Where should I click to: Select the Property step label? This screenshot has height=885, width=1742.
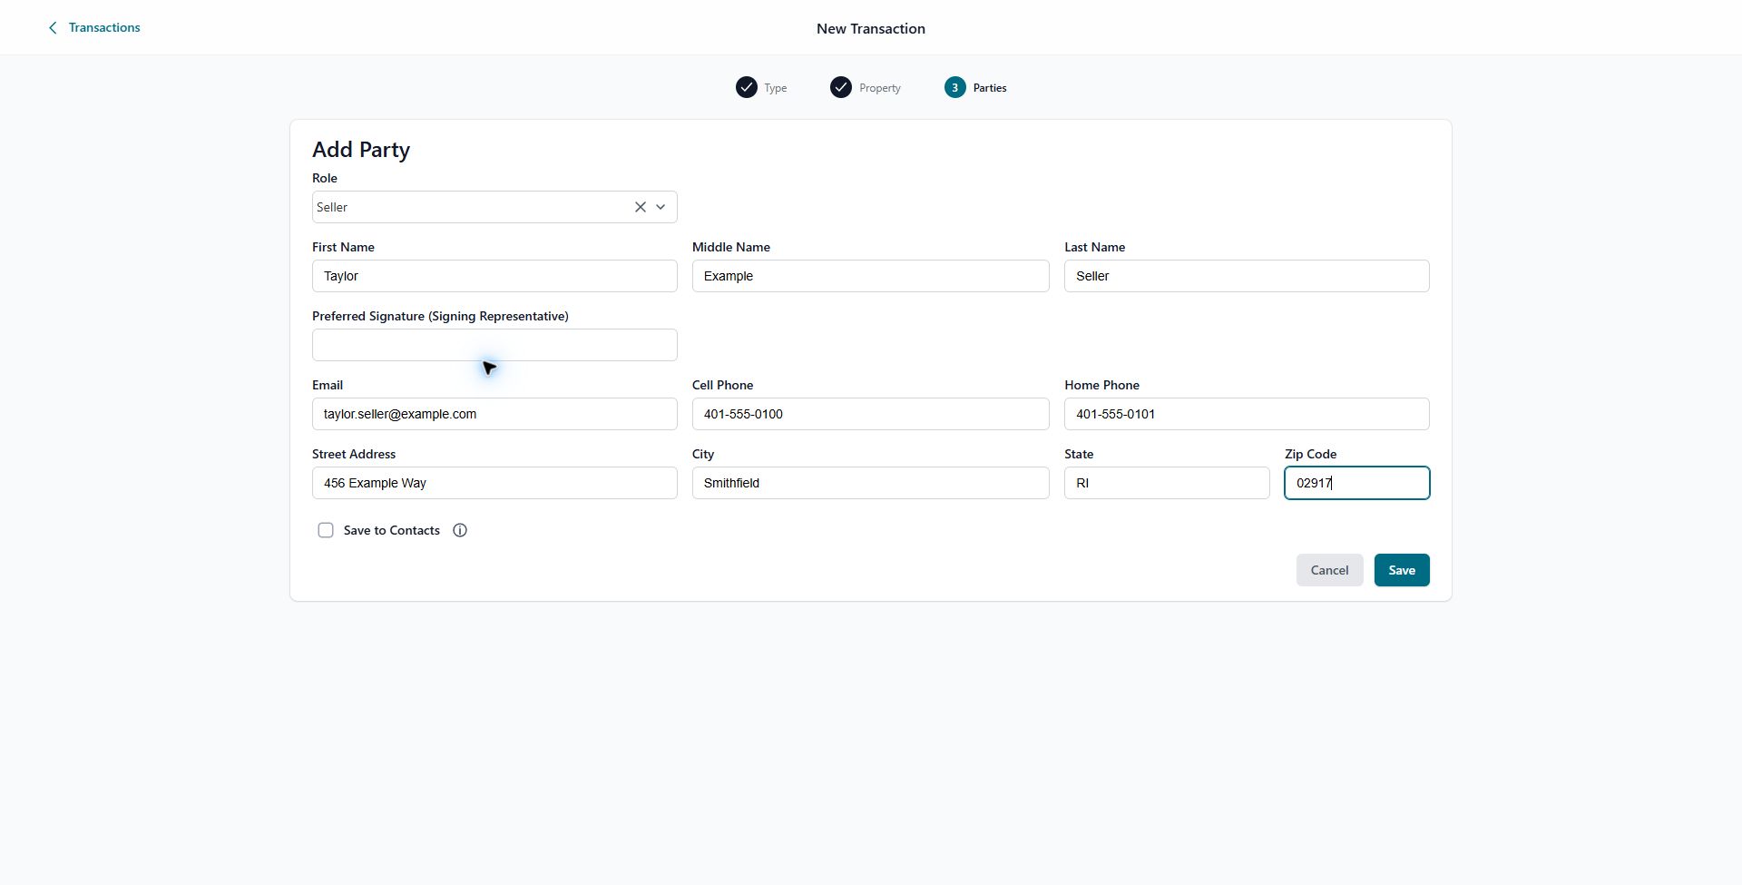coord(880,88)
